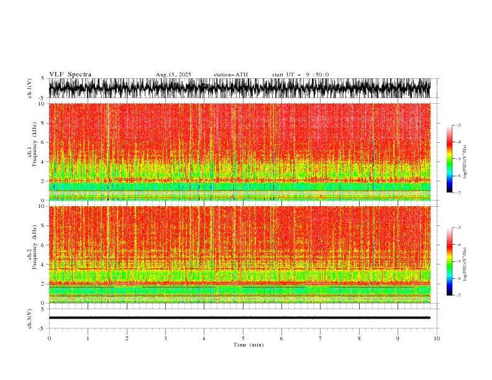492x380 pixels.
Task: Select the date text "Aug.15, 2025"
Action: (173, 75)
